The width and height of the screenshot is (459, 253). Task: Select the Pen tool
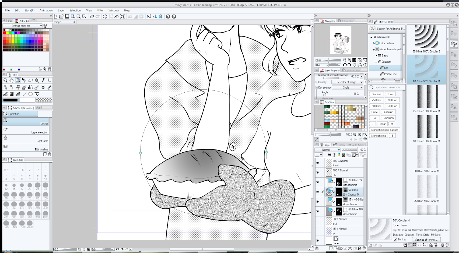[5, 87]
